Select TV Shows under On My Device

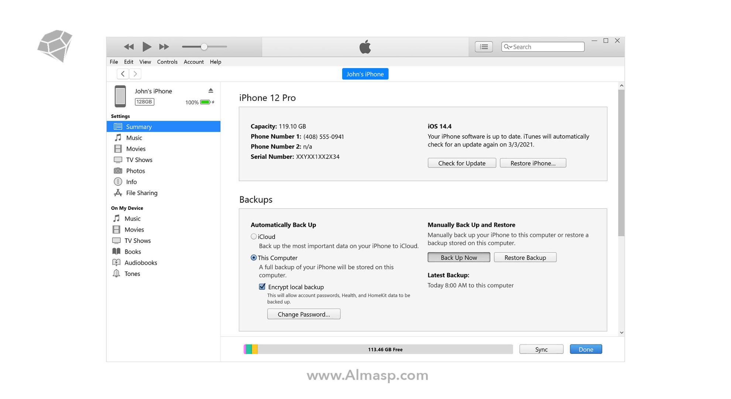pyautogui.click(x=164, y=241)
